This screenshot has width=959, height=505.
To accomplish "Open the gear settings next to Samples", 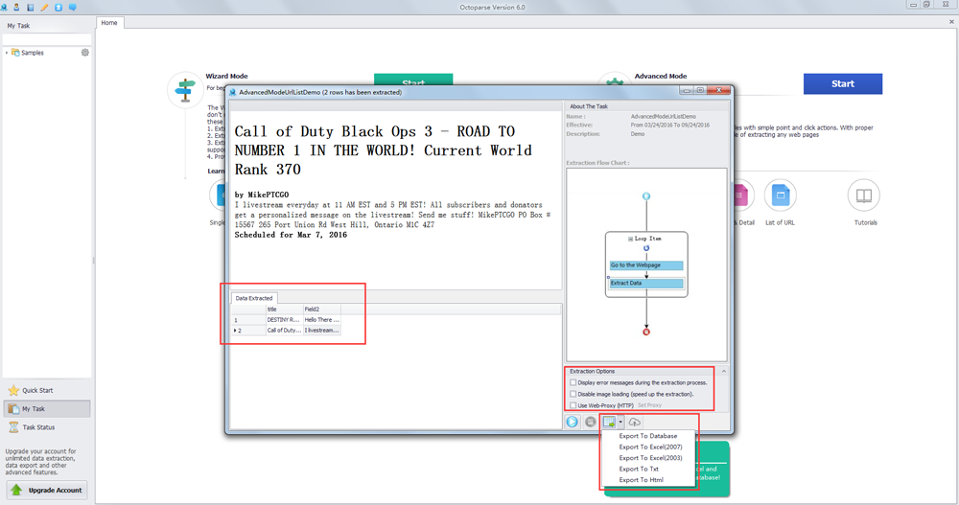I will click(85, 53).
